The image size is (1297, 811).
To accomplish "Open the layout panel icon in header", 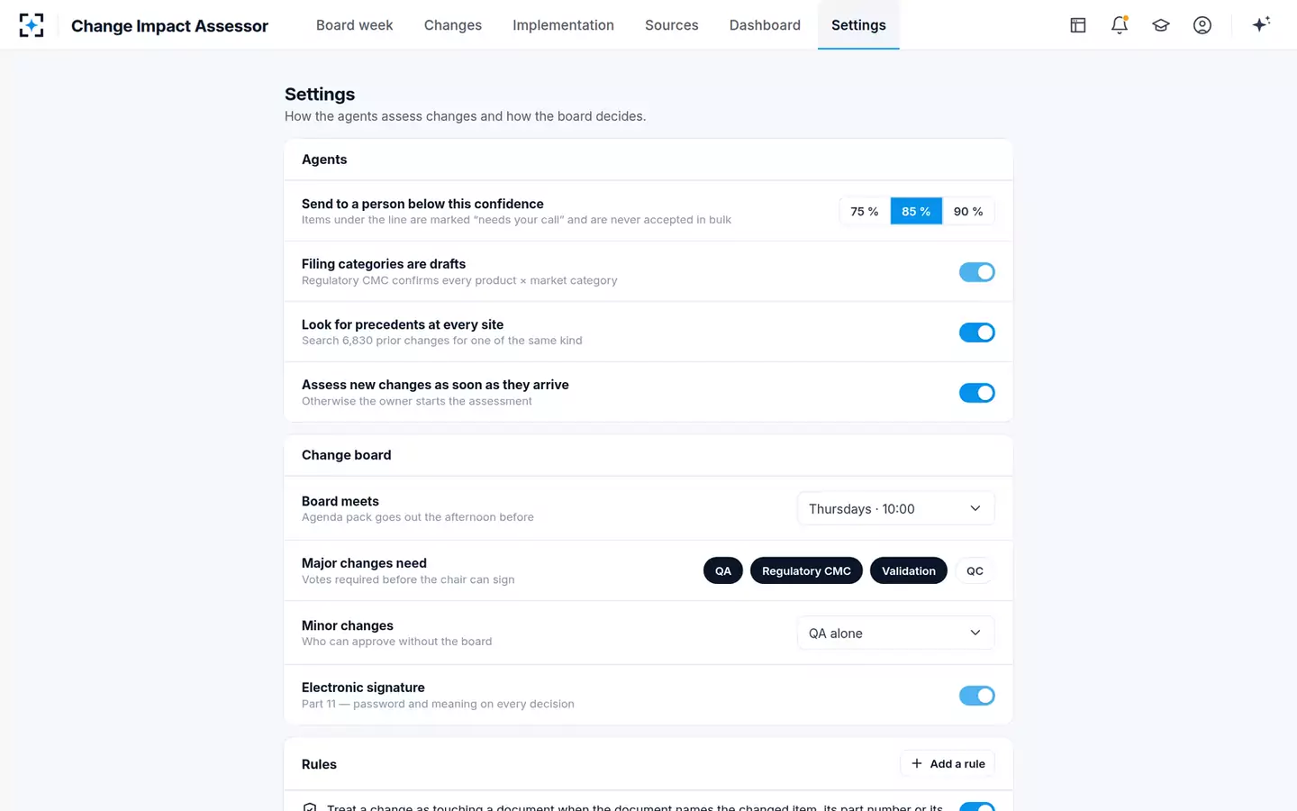I will tap(1078, 25).
